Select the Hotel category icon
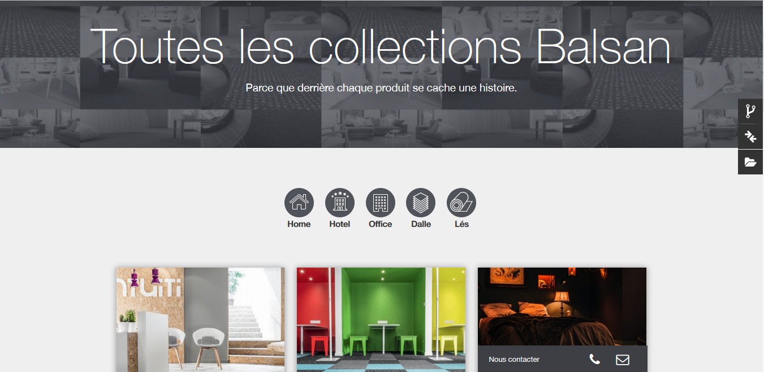This screenshot has width=764, height=372. [339, 203]
